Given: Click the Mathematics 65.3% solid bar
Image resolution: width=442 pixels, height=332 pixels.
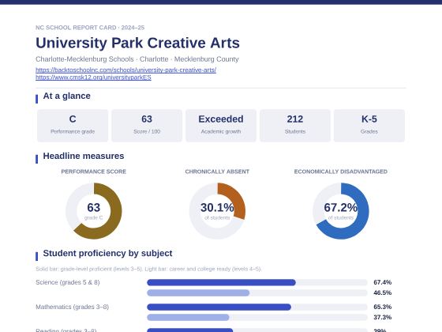Looking at the screenshot, I should [219, 307].
